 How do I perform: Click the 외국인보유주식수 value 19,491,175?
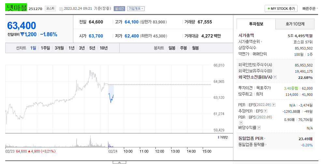pyautogui.click(x=304, y=71)
